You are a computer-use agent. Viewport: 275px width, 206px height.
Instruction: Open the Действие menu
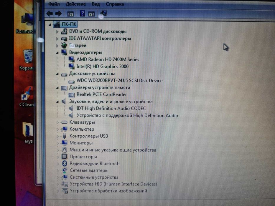click(76, 4)
